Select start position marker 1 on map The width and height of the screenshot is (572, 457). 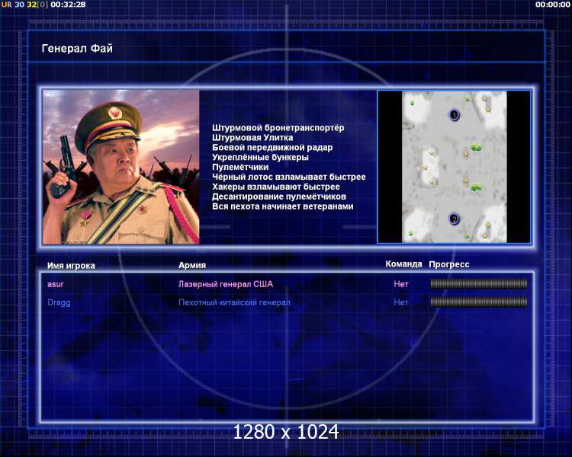pos(455,115)
